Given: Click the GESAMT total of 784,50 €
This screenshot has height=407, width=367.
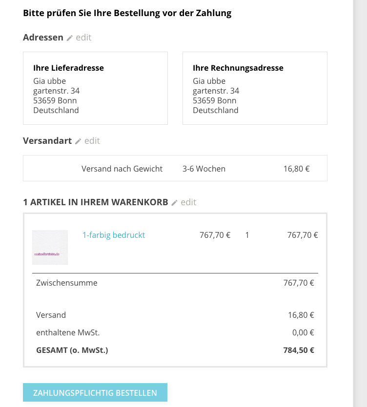Looking at the screenshot, I should point(298,350).
